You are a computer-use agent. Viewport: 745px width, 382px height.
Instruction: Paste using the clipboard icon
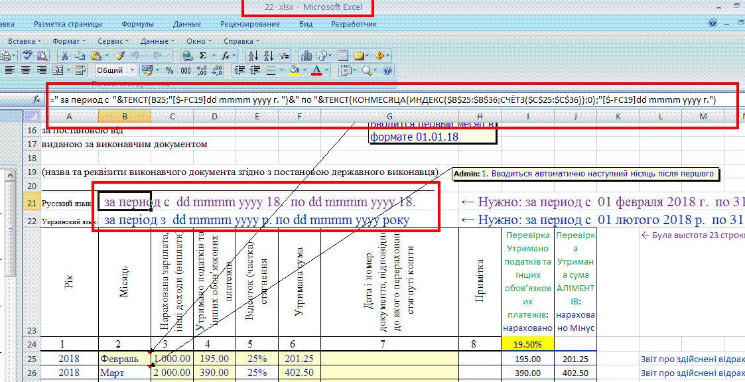tap(96, 56)
